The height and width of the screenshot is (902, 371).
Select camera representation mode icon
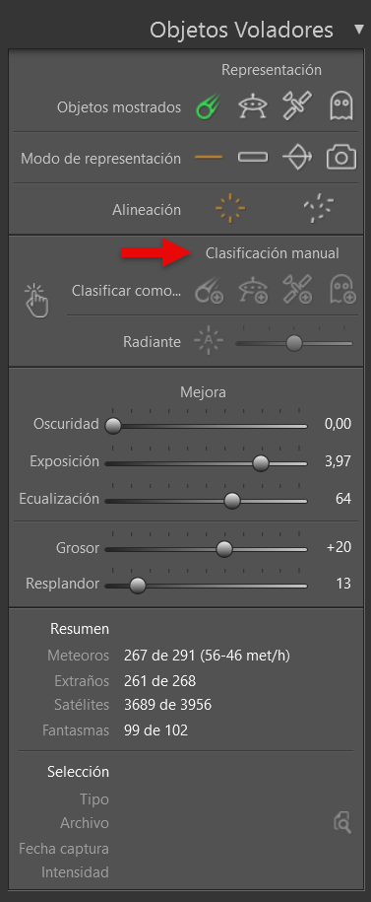click(x=341, y=158)
